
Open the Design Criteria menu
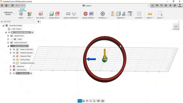click(x=88, y=18)
